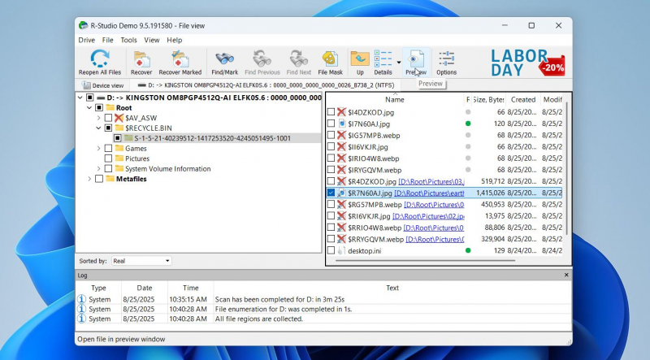The height and width of the screenshot is (360, 650).
Task: Go Up one folder level
Action: (360, 59)
